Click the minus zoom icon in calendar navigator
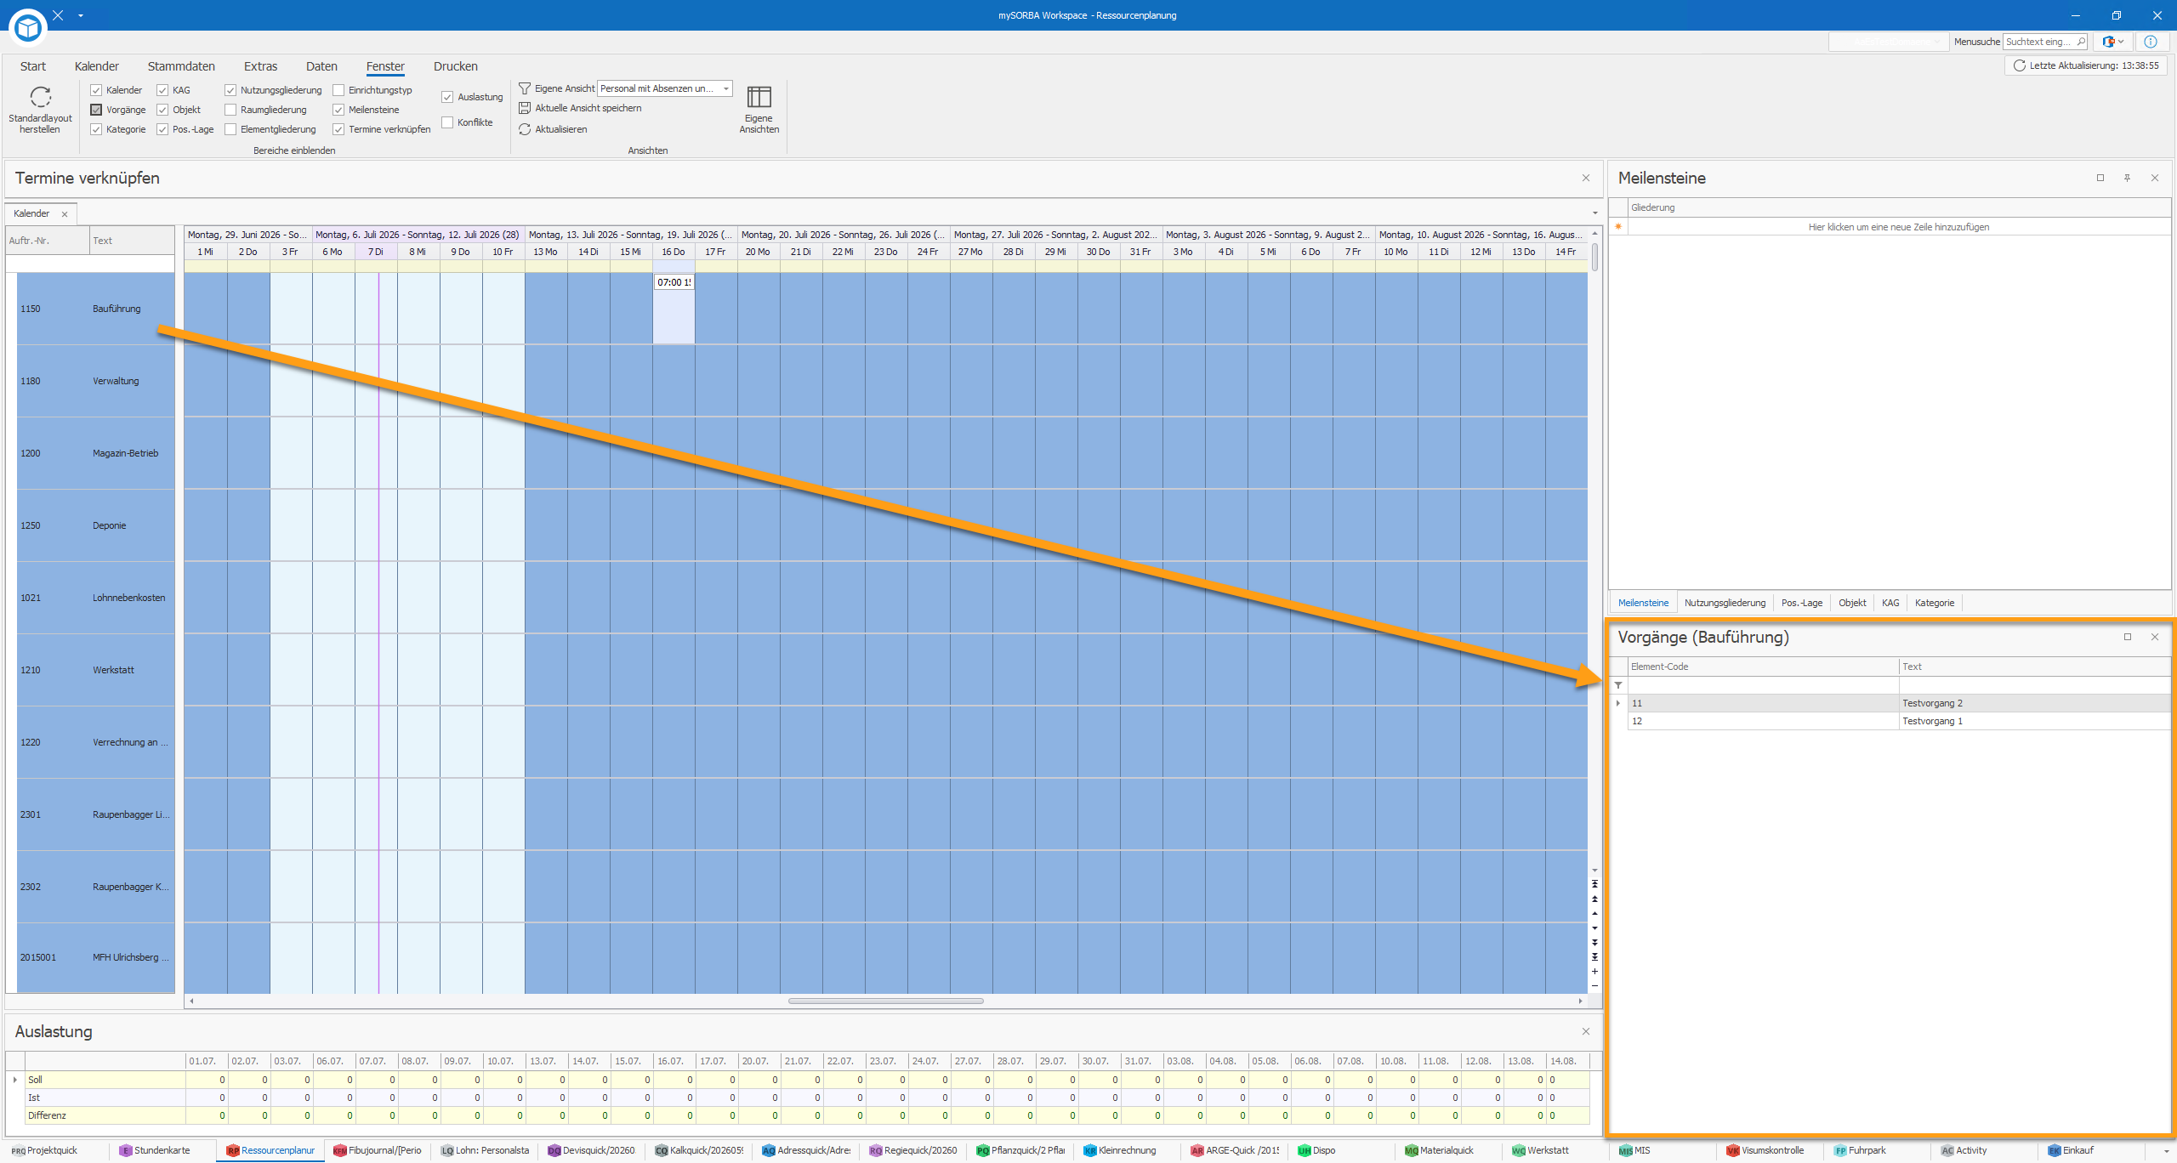 pos(1594,985)
